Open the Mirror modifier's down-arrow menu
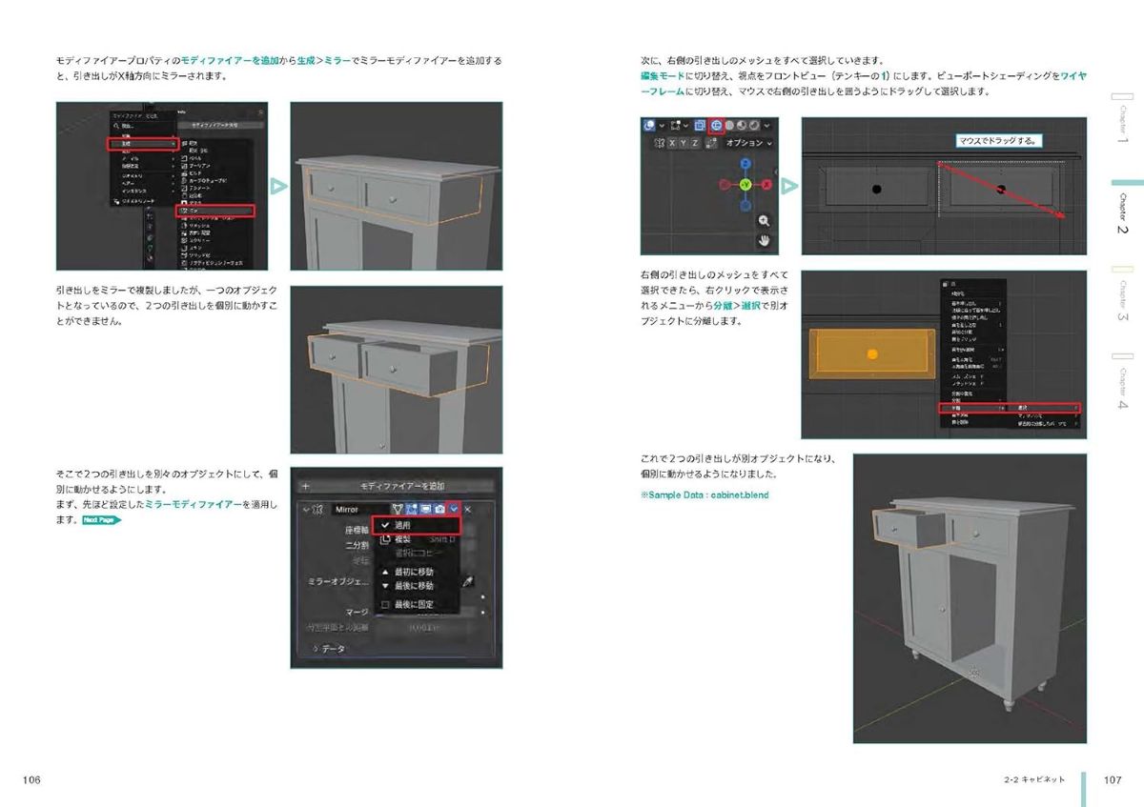 pyautogui.click(x=454, y=510)
